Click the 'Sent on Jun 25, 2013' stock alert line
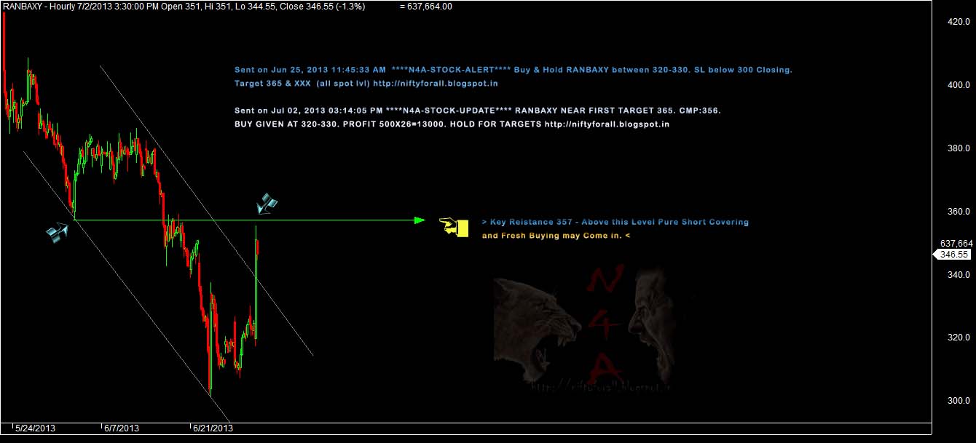 pos(513,71)
